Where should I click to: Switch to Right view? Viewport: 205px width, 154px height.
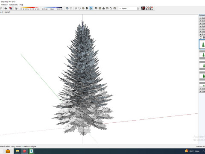click(x=107, y=8)
